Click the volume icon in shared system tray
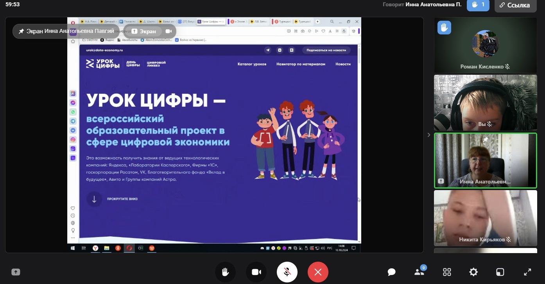 (323, 248)
